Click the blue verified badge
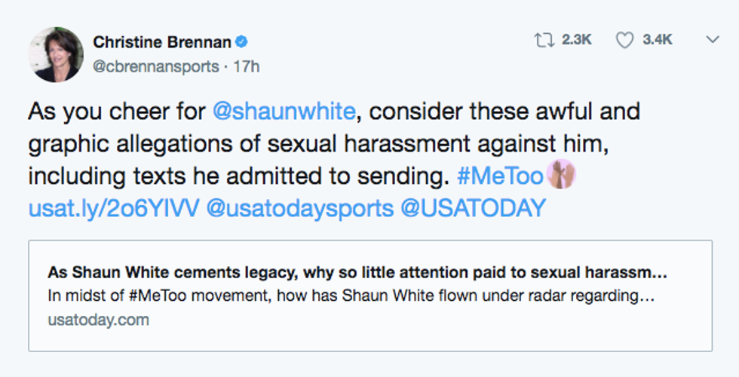 (243, 41)
